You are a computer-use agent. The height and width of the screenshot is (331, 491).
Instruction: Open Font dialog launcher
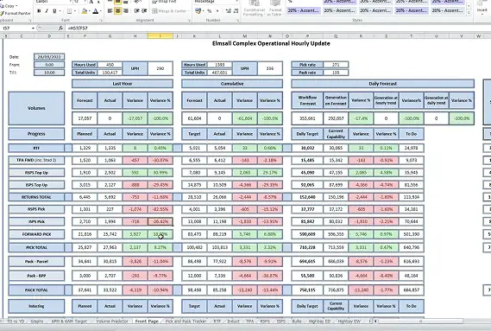click(x=101, y=21)
